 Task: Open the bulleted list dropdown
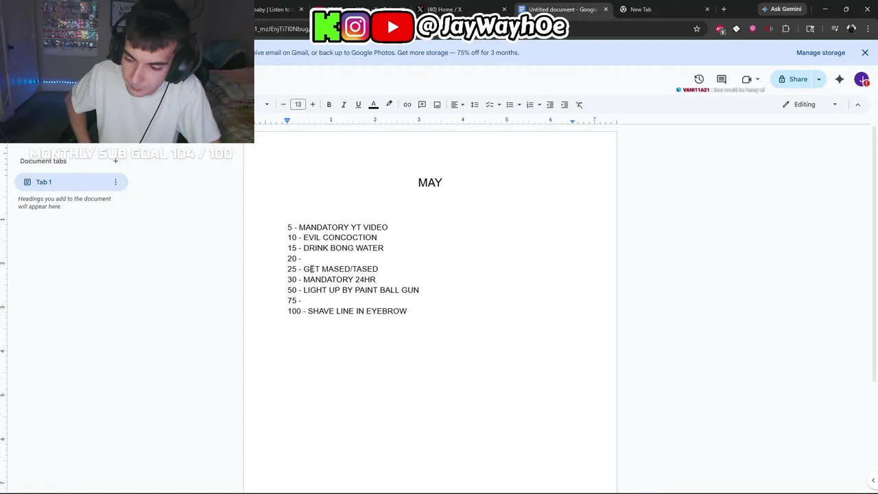[x=513, y=104]
